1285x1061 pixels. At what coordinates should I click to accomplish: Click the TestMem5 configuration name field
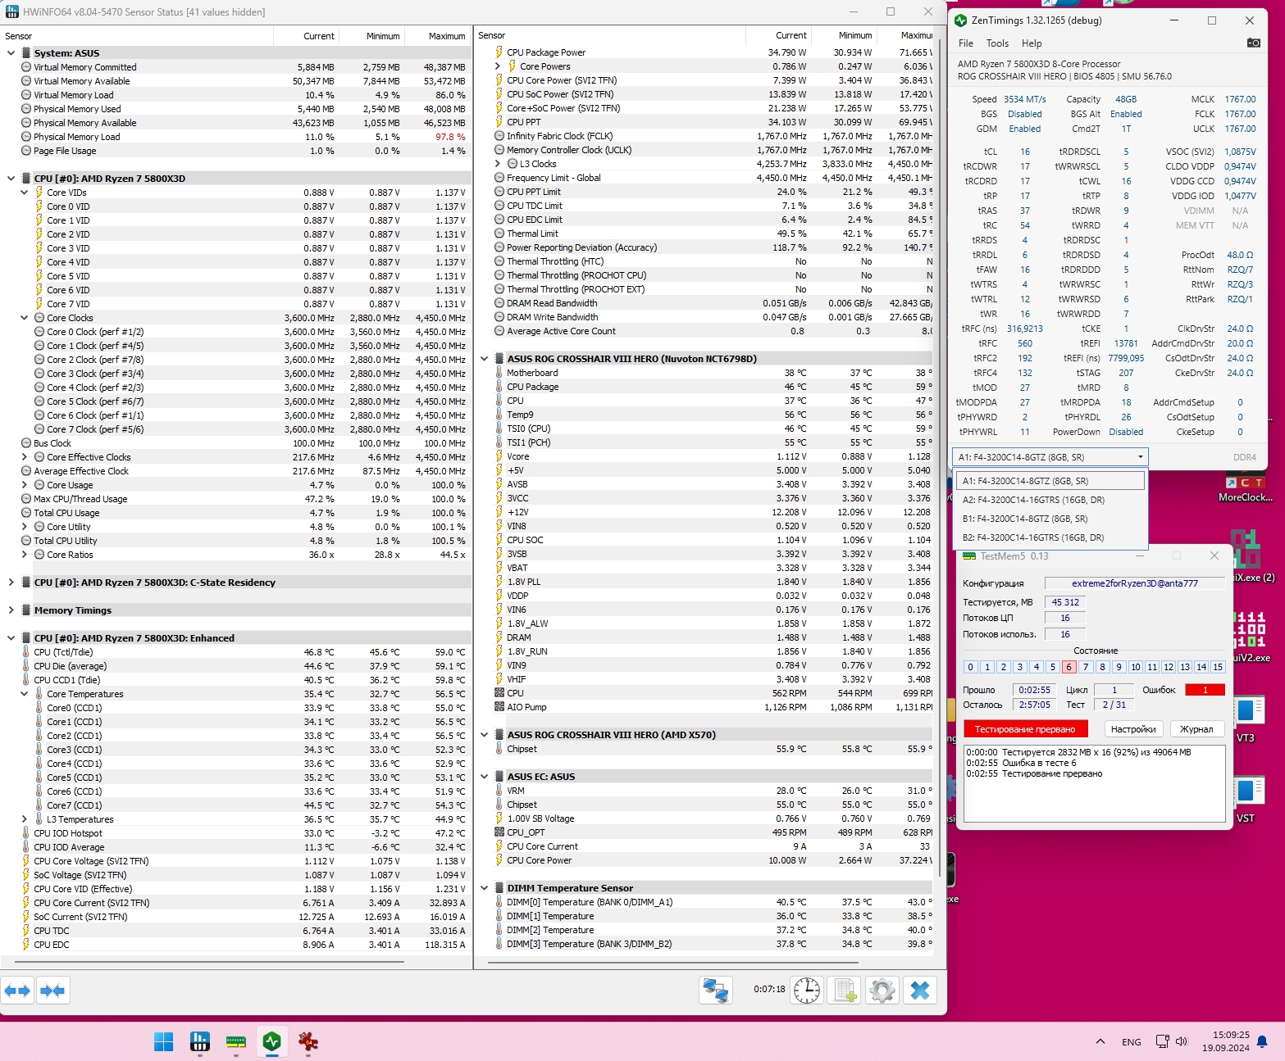pyautogui.click(x=1135, y=583)
